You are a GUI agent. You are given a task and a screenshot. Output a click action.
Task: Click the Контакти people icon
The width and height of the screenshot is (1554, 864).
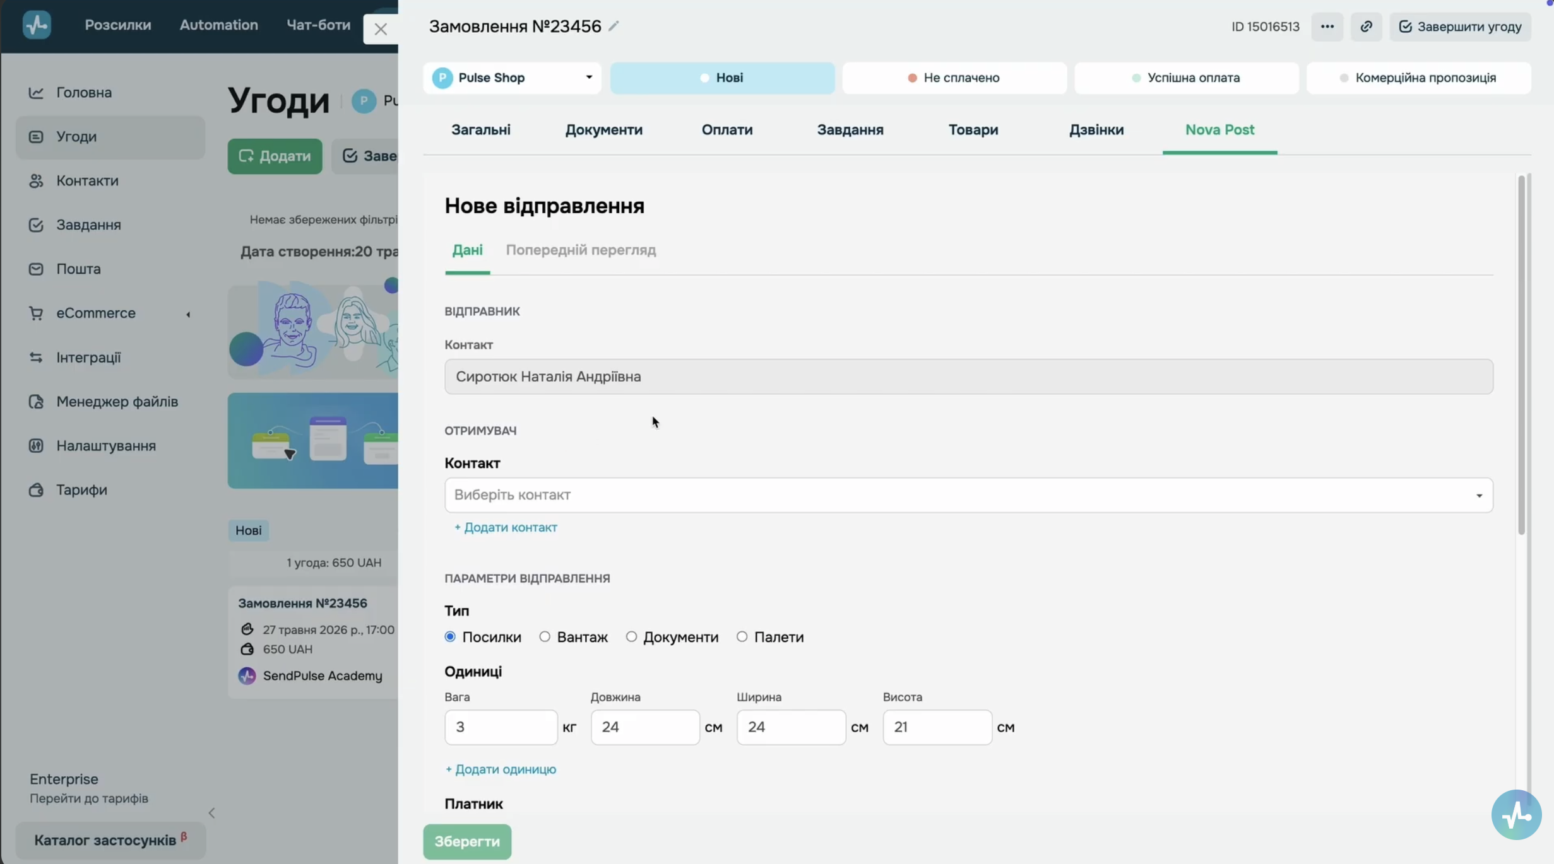pyautogui.click(x=36, y=181)
